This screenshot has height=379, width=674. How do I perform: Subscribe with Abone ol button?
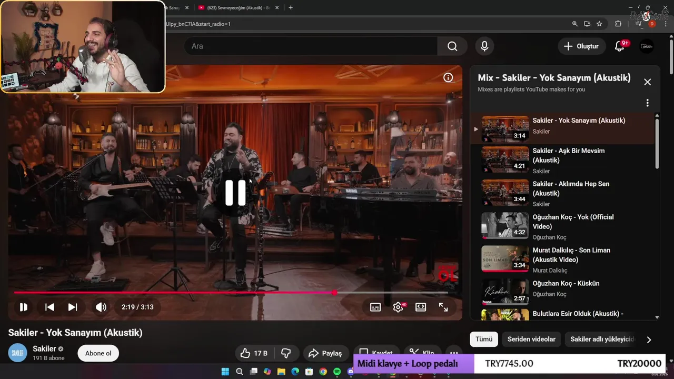coord(98,353)
